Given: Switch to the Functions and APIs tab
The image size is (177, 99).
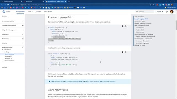Looking at the screenshot, I should 12,2.
